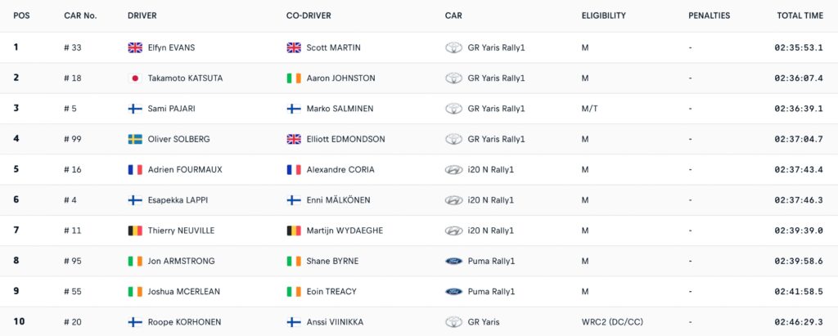Click the Japan flag beside Takamoto KATSUTA

[135, 78]
